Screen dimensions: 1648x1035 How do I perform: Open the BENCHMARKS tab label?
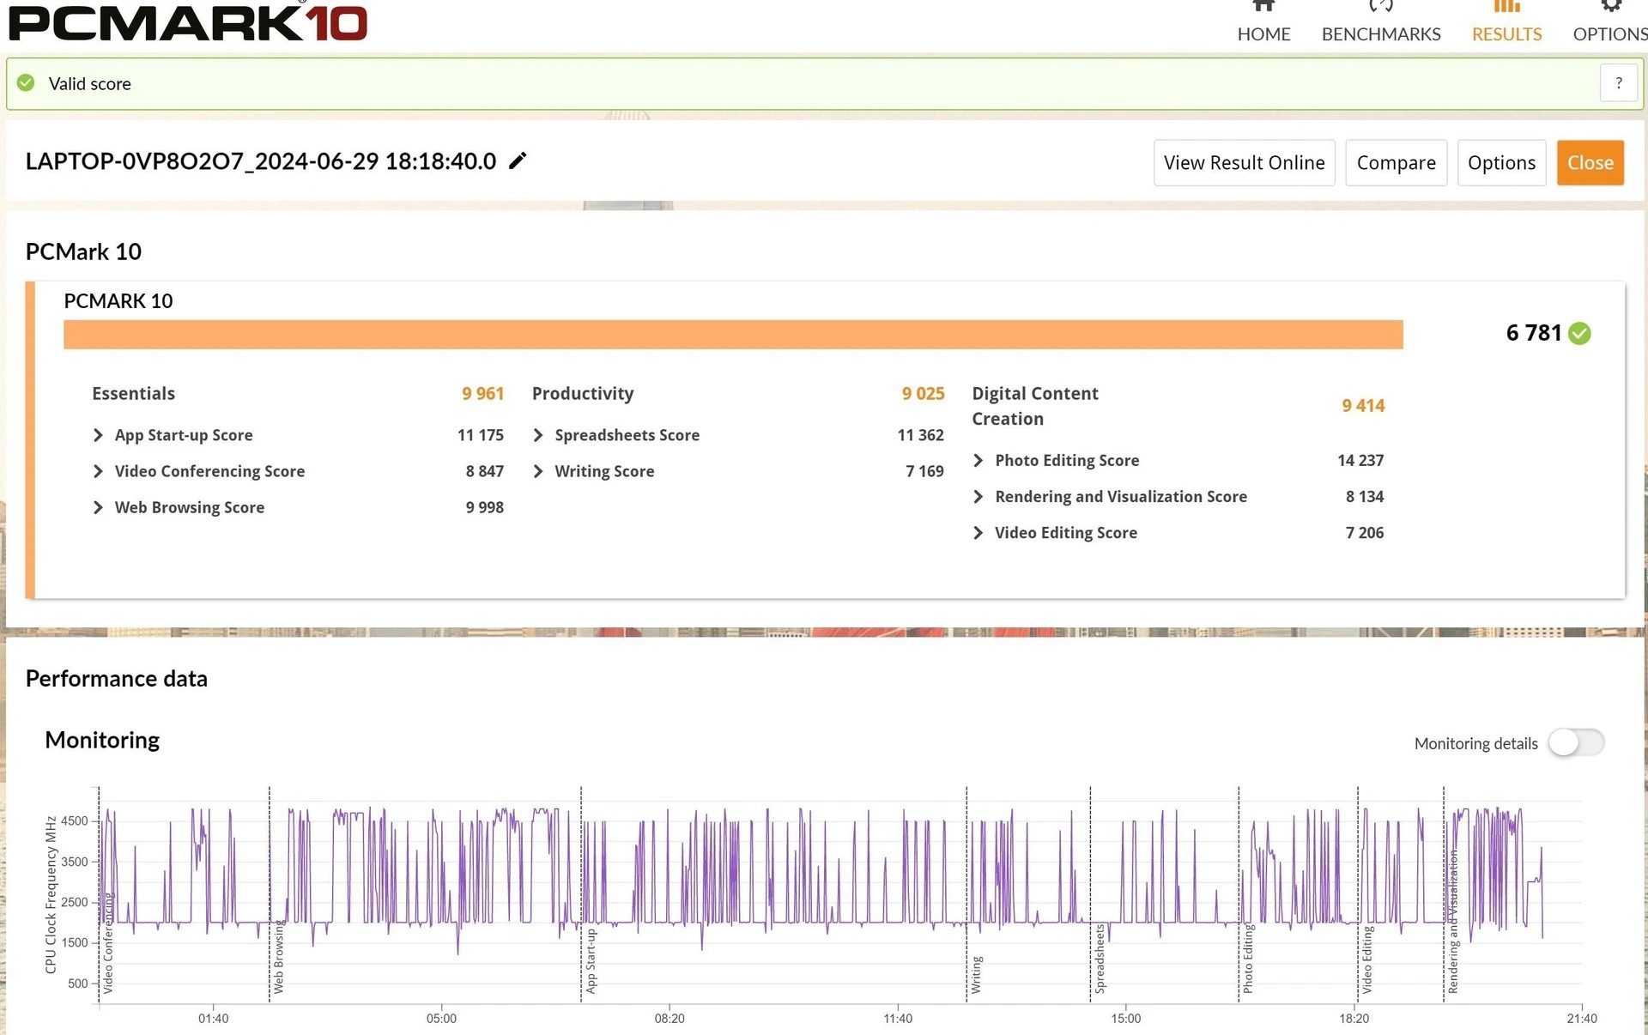tap(1380, 34)
